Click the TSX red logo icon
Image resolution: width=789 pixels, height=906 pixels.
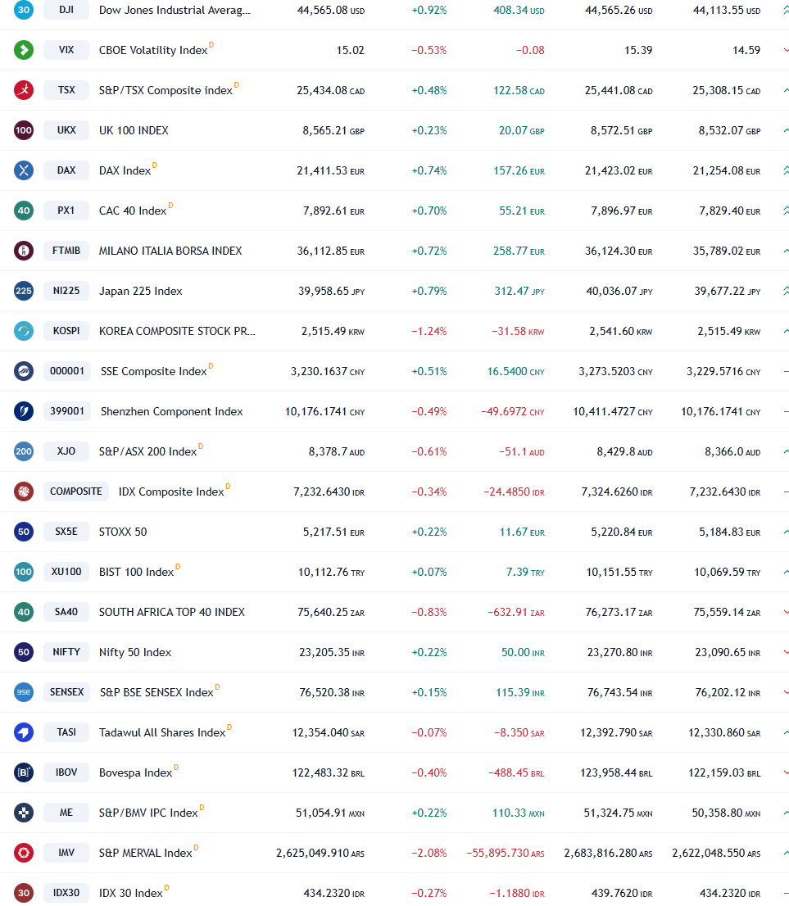24,90
